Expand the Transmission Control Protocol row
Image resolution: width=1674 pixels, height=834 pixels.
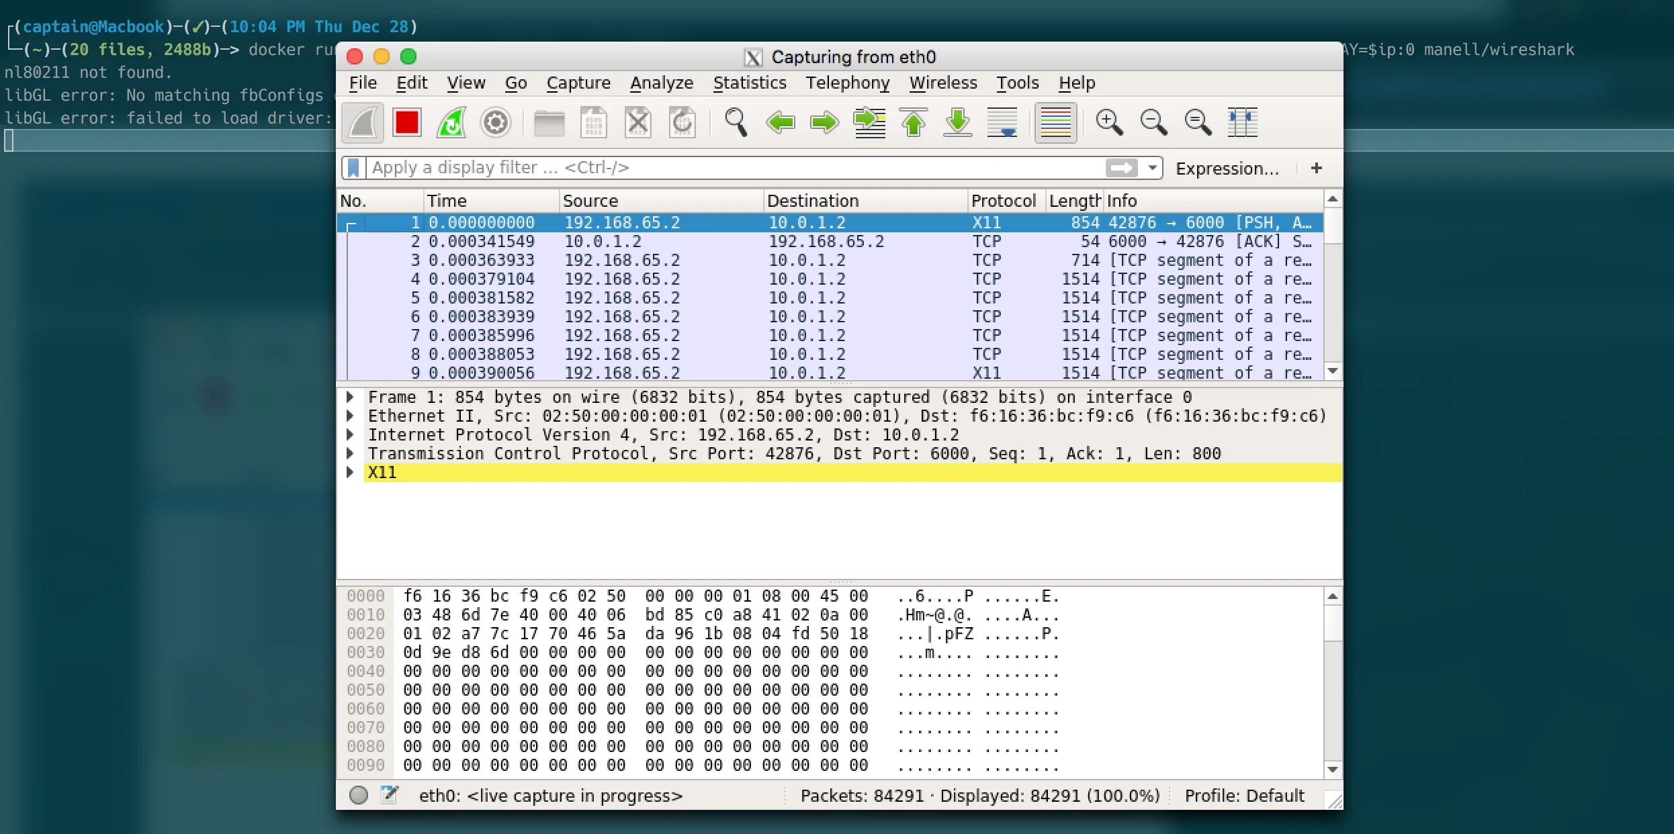pyautogui.click(x=350, y=454)
